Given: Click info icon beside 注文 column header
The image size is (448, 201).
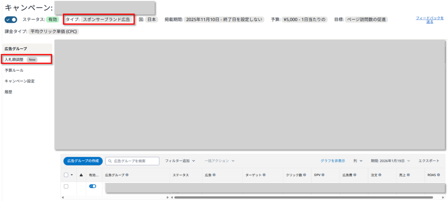Looking at the screenshot, I should click(380, 175).
